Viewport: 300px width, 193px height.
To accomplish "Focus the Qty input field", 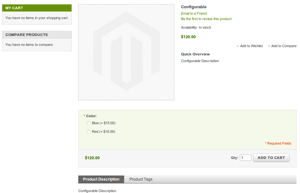I will click(x=246, y=158).
